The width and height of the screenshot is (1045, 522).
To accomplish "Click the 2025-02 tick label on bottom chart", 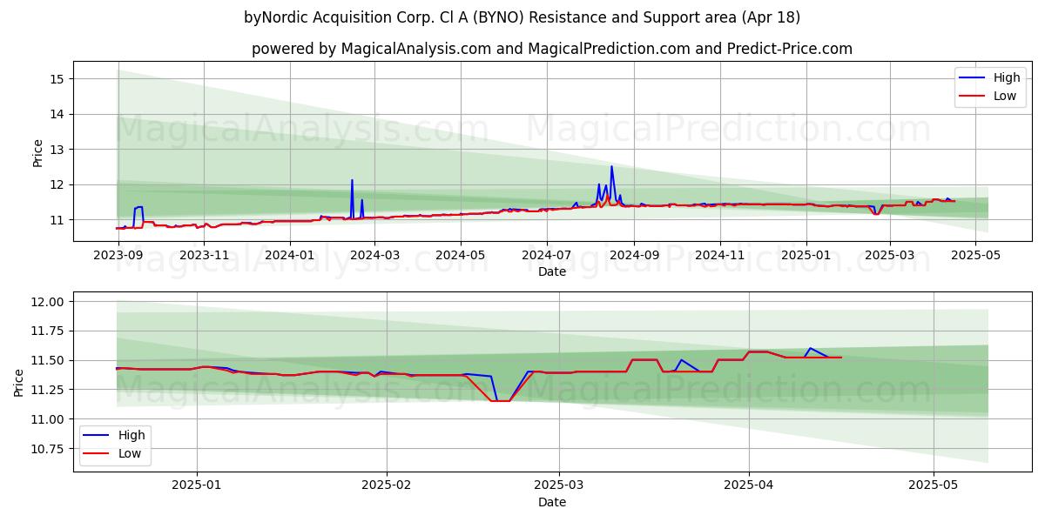I will pyautogui.click(x=386, y=485).
